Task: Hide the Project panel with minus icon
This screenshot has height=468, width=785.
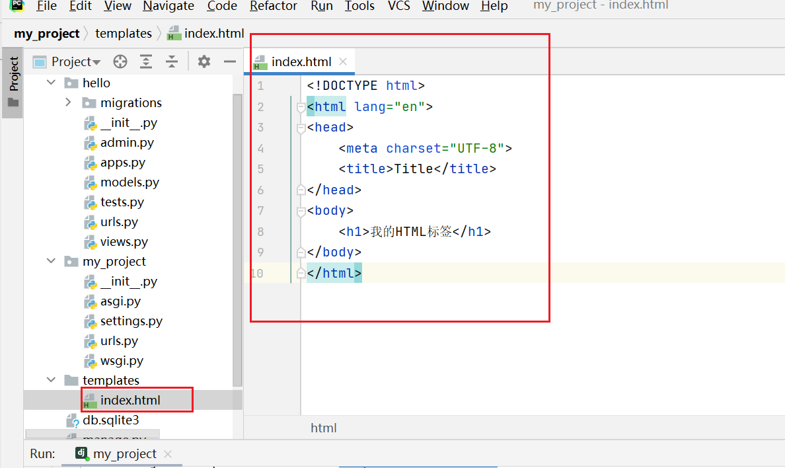Action: pos(230,61)
